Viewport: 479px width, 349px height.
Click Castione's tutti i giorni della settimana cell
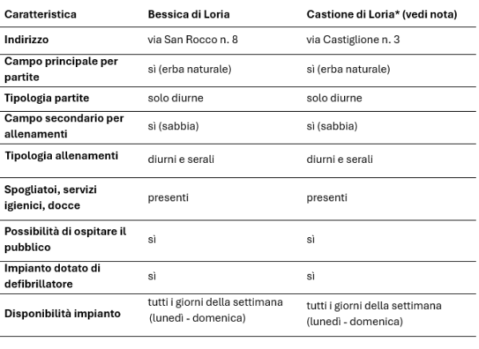[374, 314]
